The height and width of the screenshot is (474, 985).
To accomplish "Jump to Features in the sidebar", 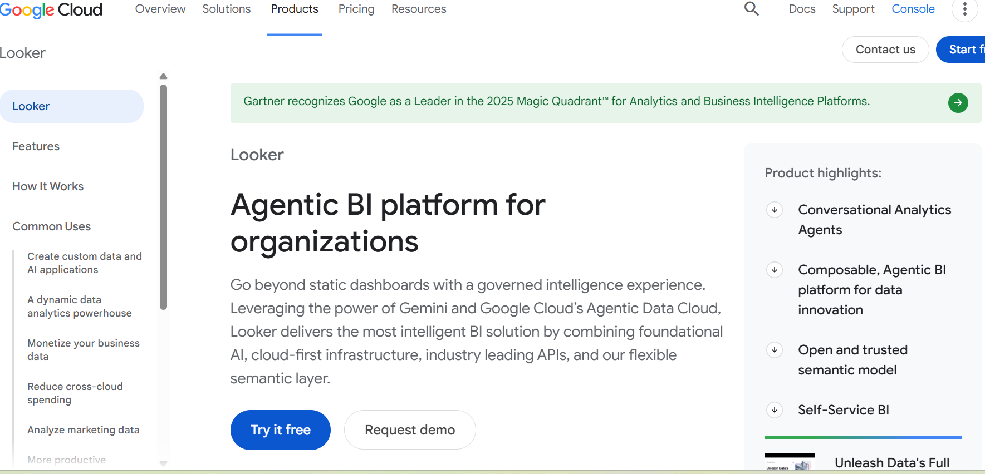I will click(x=36, y=146).
